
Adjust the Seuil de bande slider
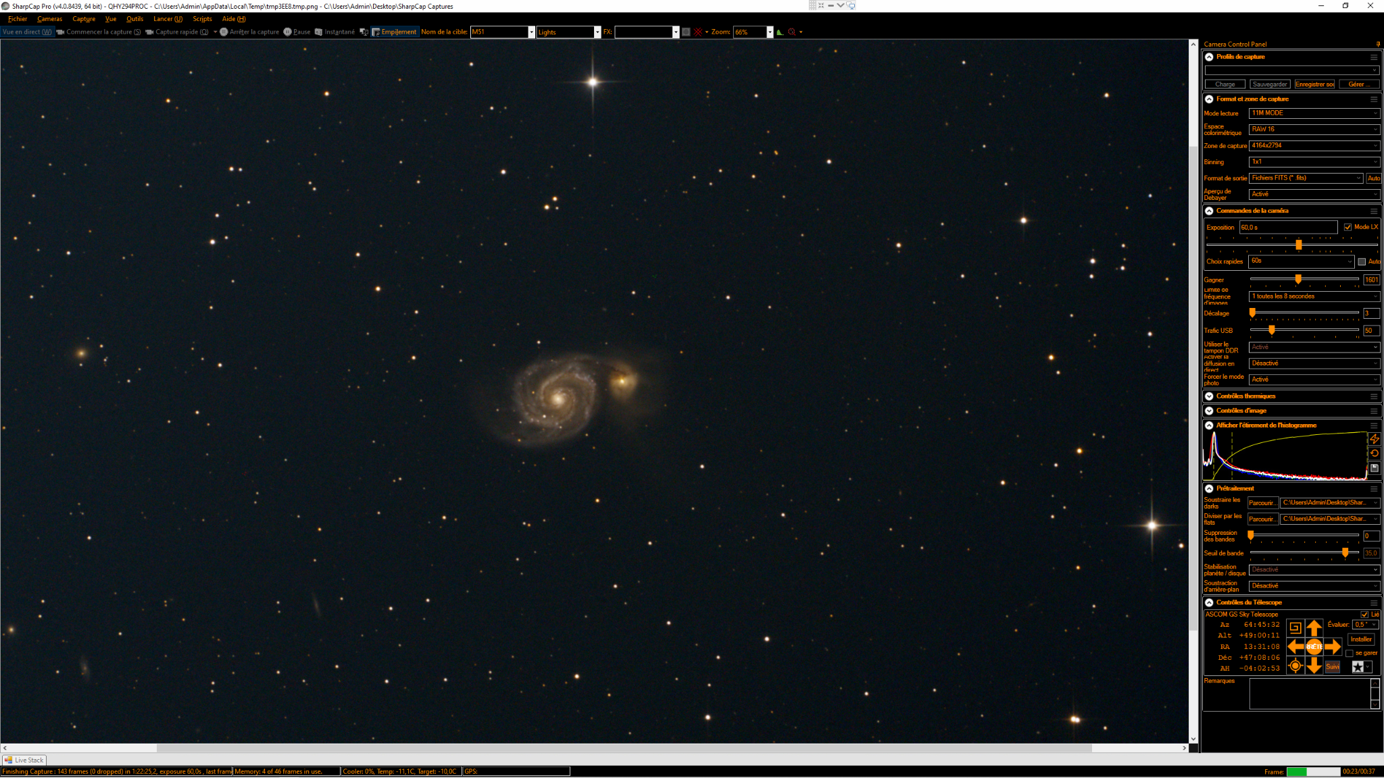[1345, 552]
